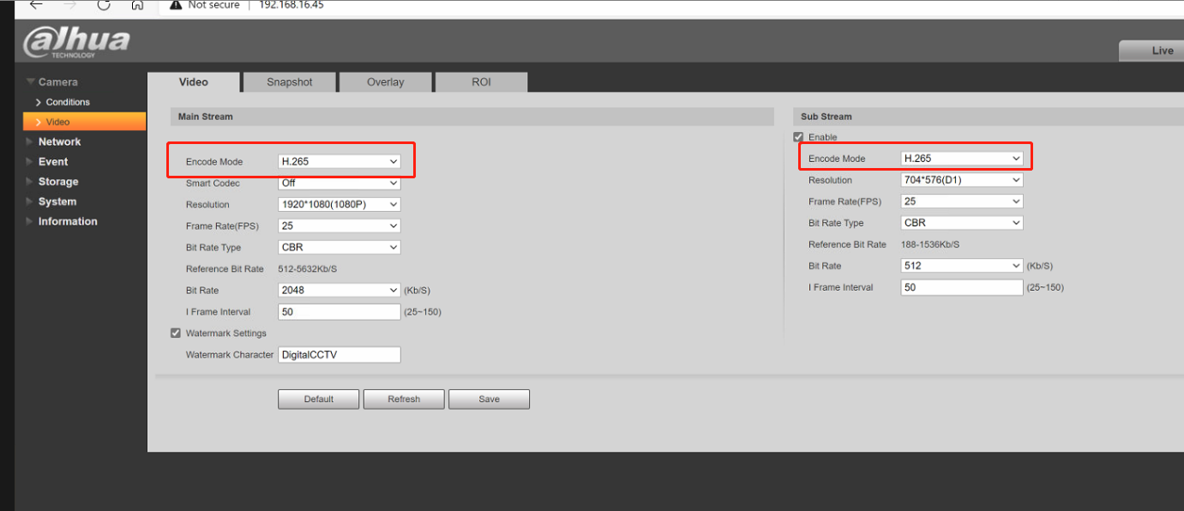The image size is (1184, 511).
Task: Click the Refresh button
Action: click(404, 399)
